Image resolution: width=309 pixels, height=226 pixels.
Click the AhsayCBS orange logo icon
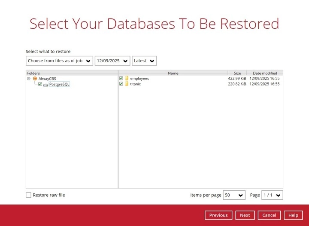click(35, 79)
